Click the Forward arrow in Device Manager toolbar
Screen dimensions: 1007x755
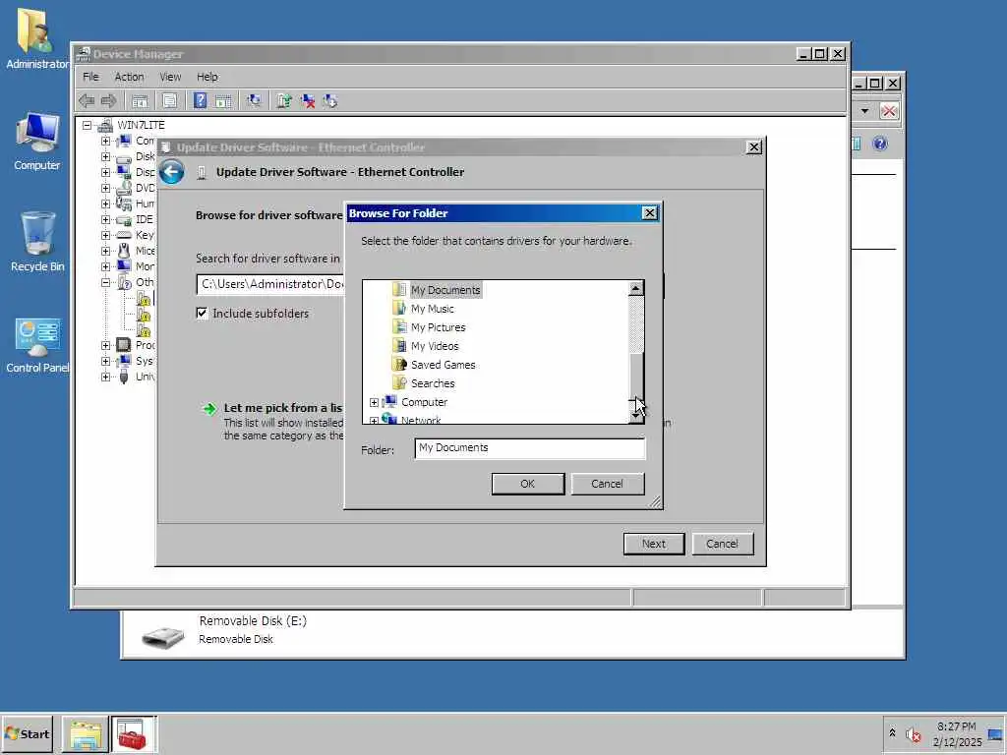[x=108, y=101]
